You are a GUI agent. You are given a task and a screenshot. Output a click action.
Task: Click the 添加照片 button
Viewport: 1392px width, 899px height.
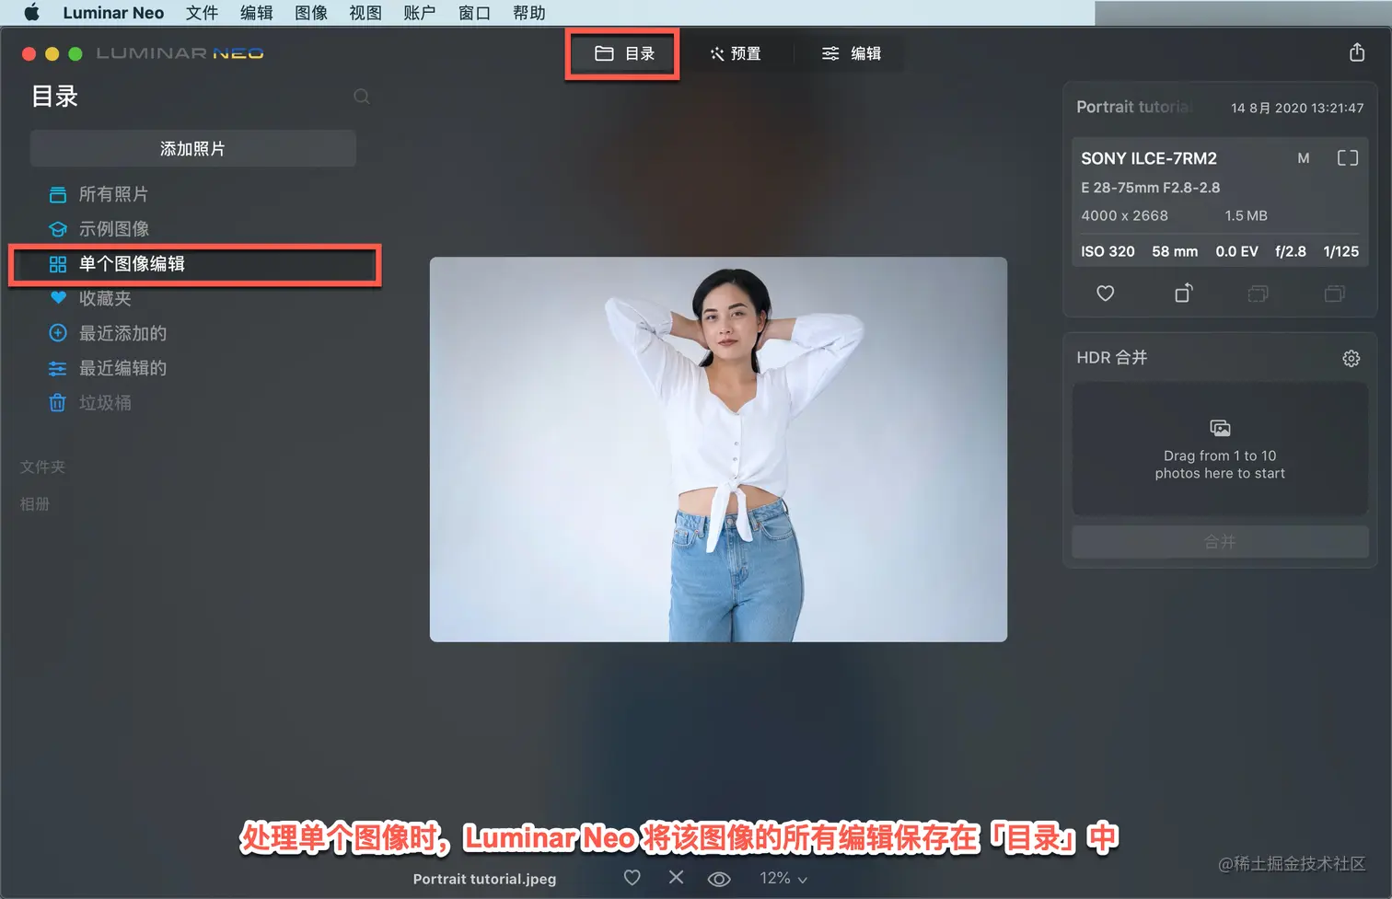[x=192, y=148]
